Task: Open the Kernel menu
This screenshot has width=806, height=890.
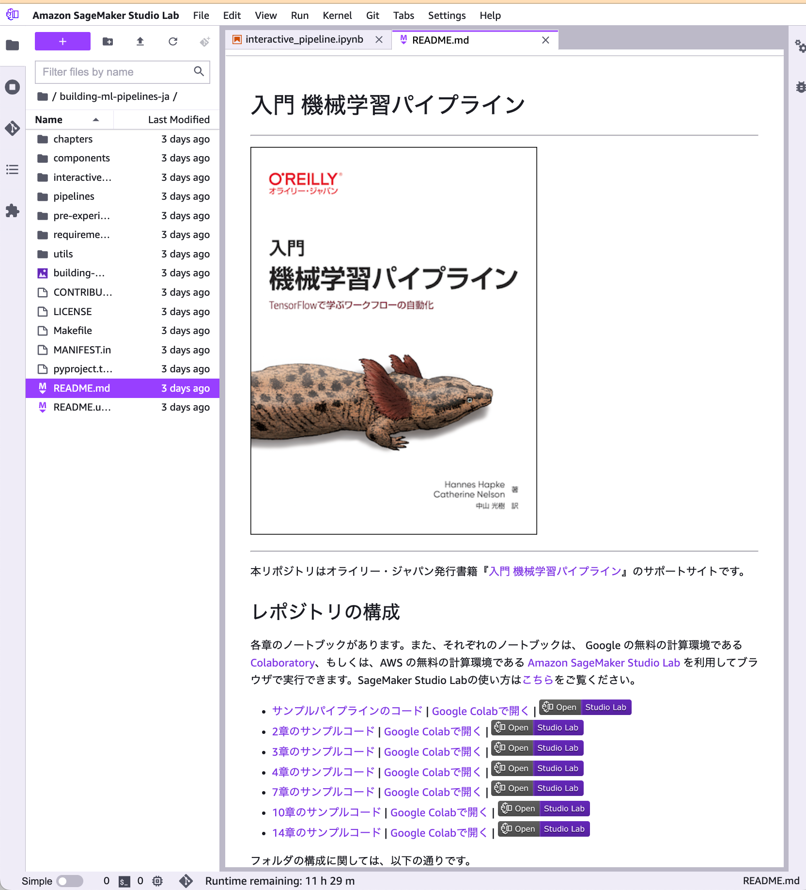Action: [337, 16]
